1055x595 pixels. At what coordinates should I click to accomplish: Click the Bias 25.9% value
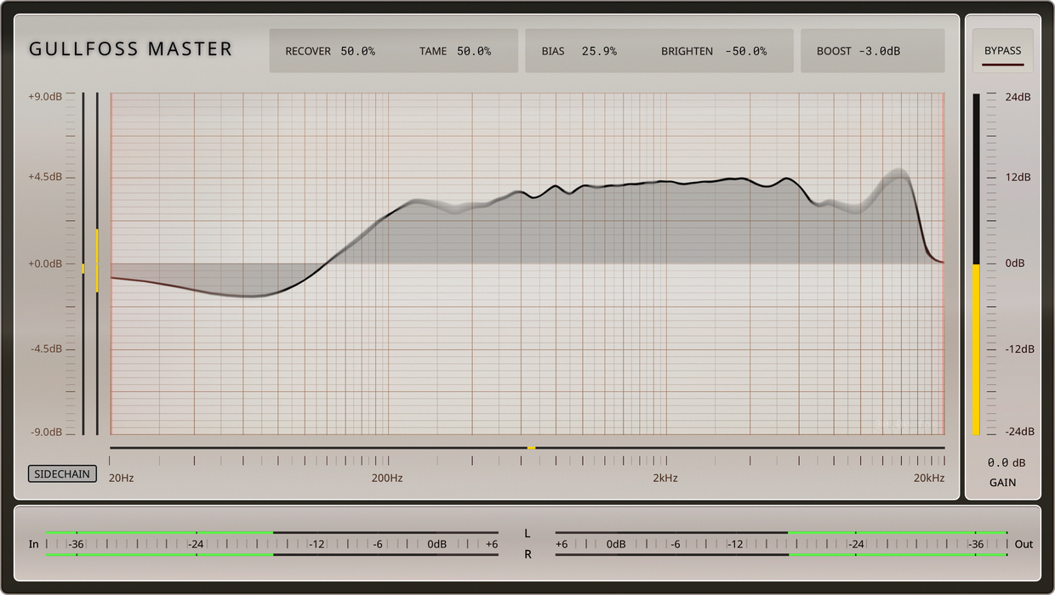pos(599,51)
